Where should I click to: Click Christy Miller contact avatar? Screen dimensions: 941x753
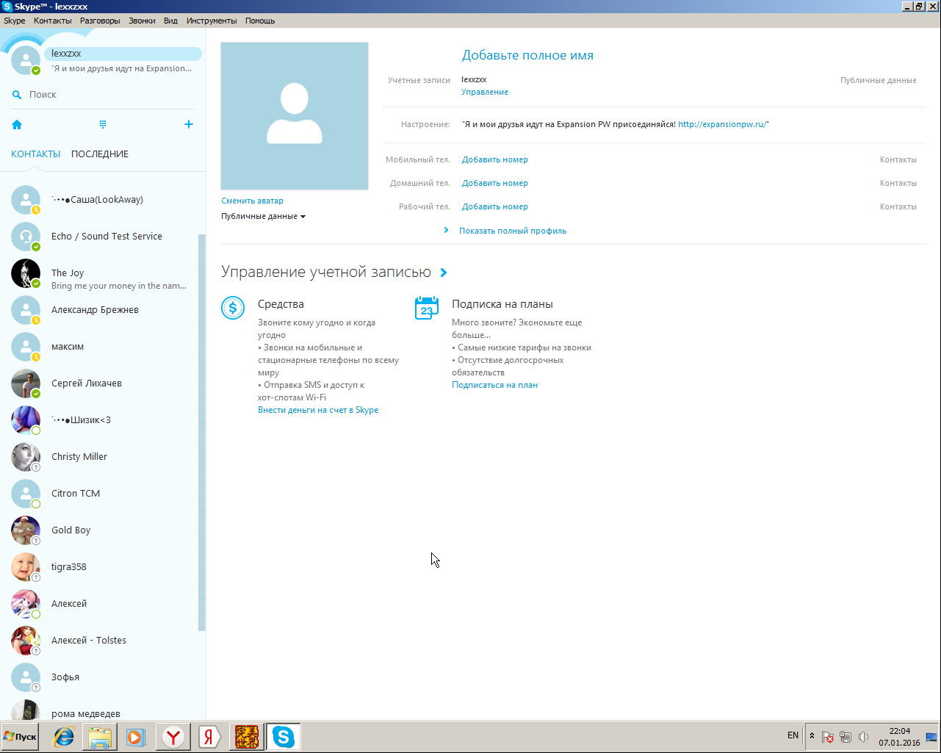pos(26,457)
